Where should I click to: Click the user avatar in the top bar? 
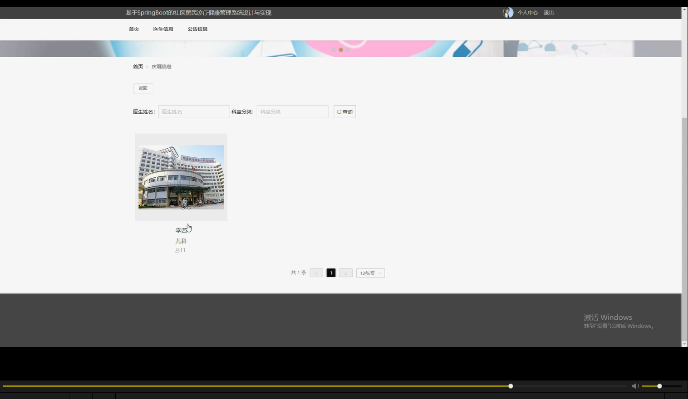click(x=507, y=12)
